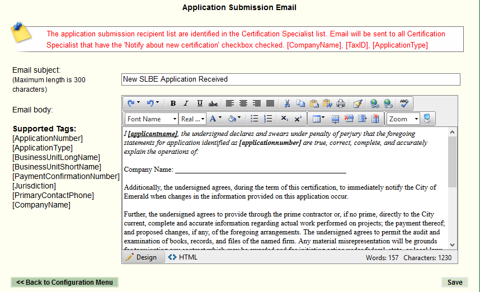Click the strikethrough text icon
Viewport: 480px width, 292px height.
coord(213,103)
